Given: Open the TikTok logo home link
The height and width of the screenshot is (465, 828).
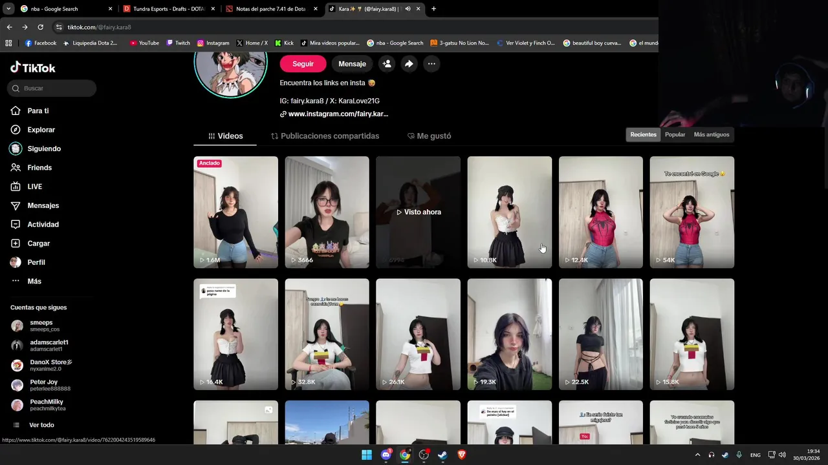Looking at the screenshot, I should [x=33, y=68].
